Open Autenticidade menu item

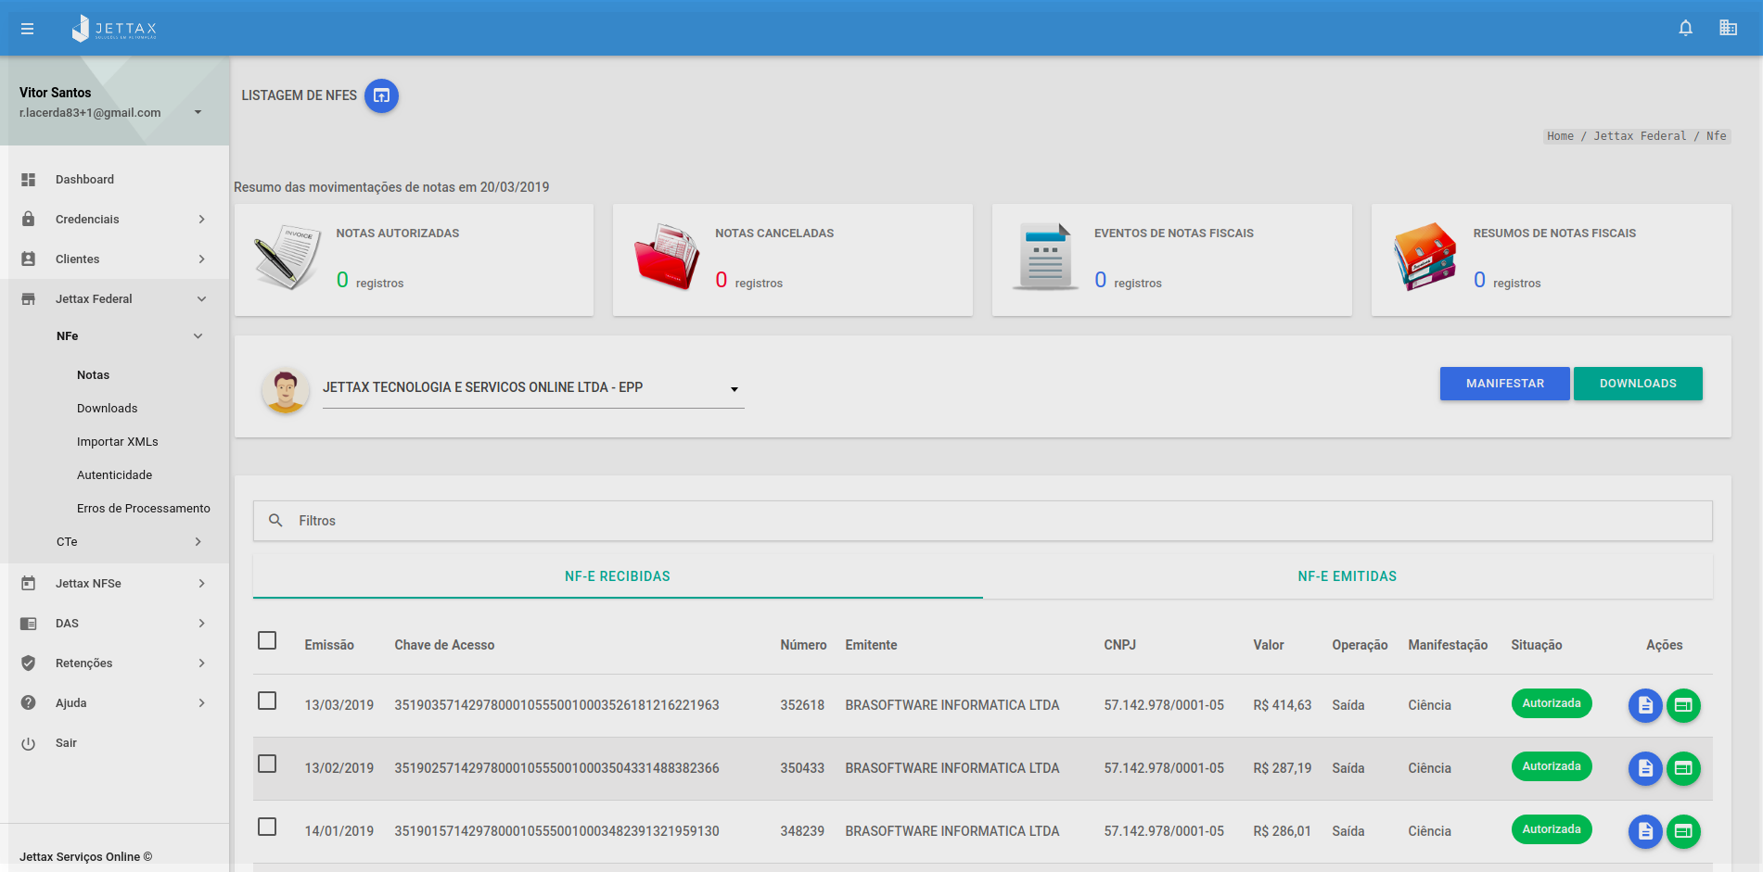[114, 475]
